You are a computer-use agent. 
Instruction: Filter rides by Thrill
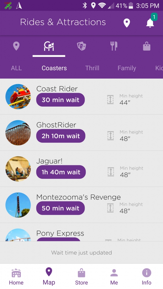click(92, 68)
